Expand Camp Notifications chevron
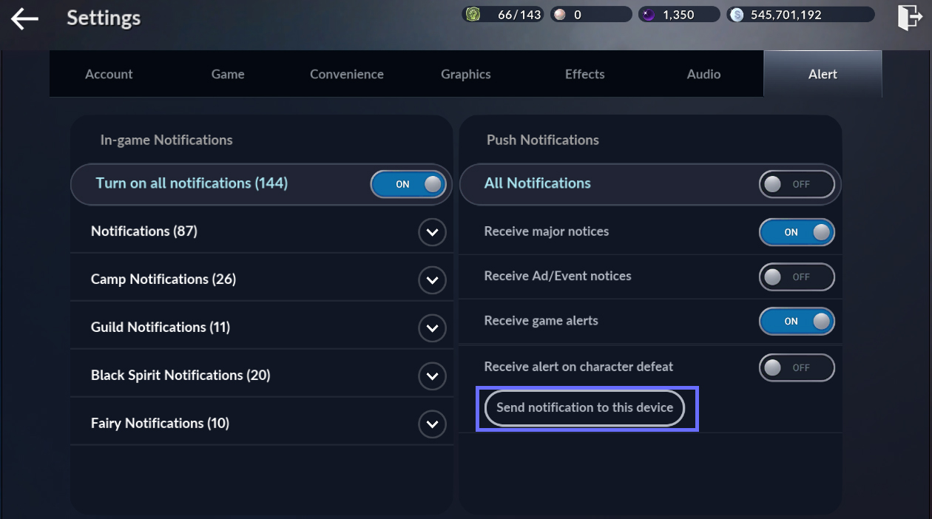932x519 pixels. [x=432, y=280]
